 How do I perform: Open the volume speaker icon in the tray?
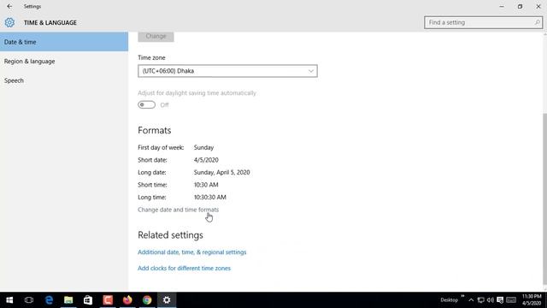(x=490, y=300)
